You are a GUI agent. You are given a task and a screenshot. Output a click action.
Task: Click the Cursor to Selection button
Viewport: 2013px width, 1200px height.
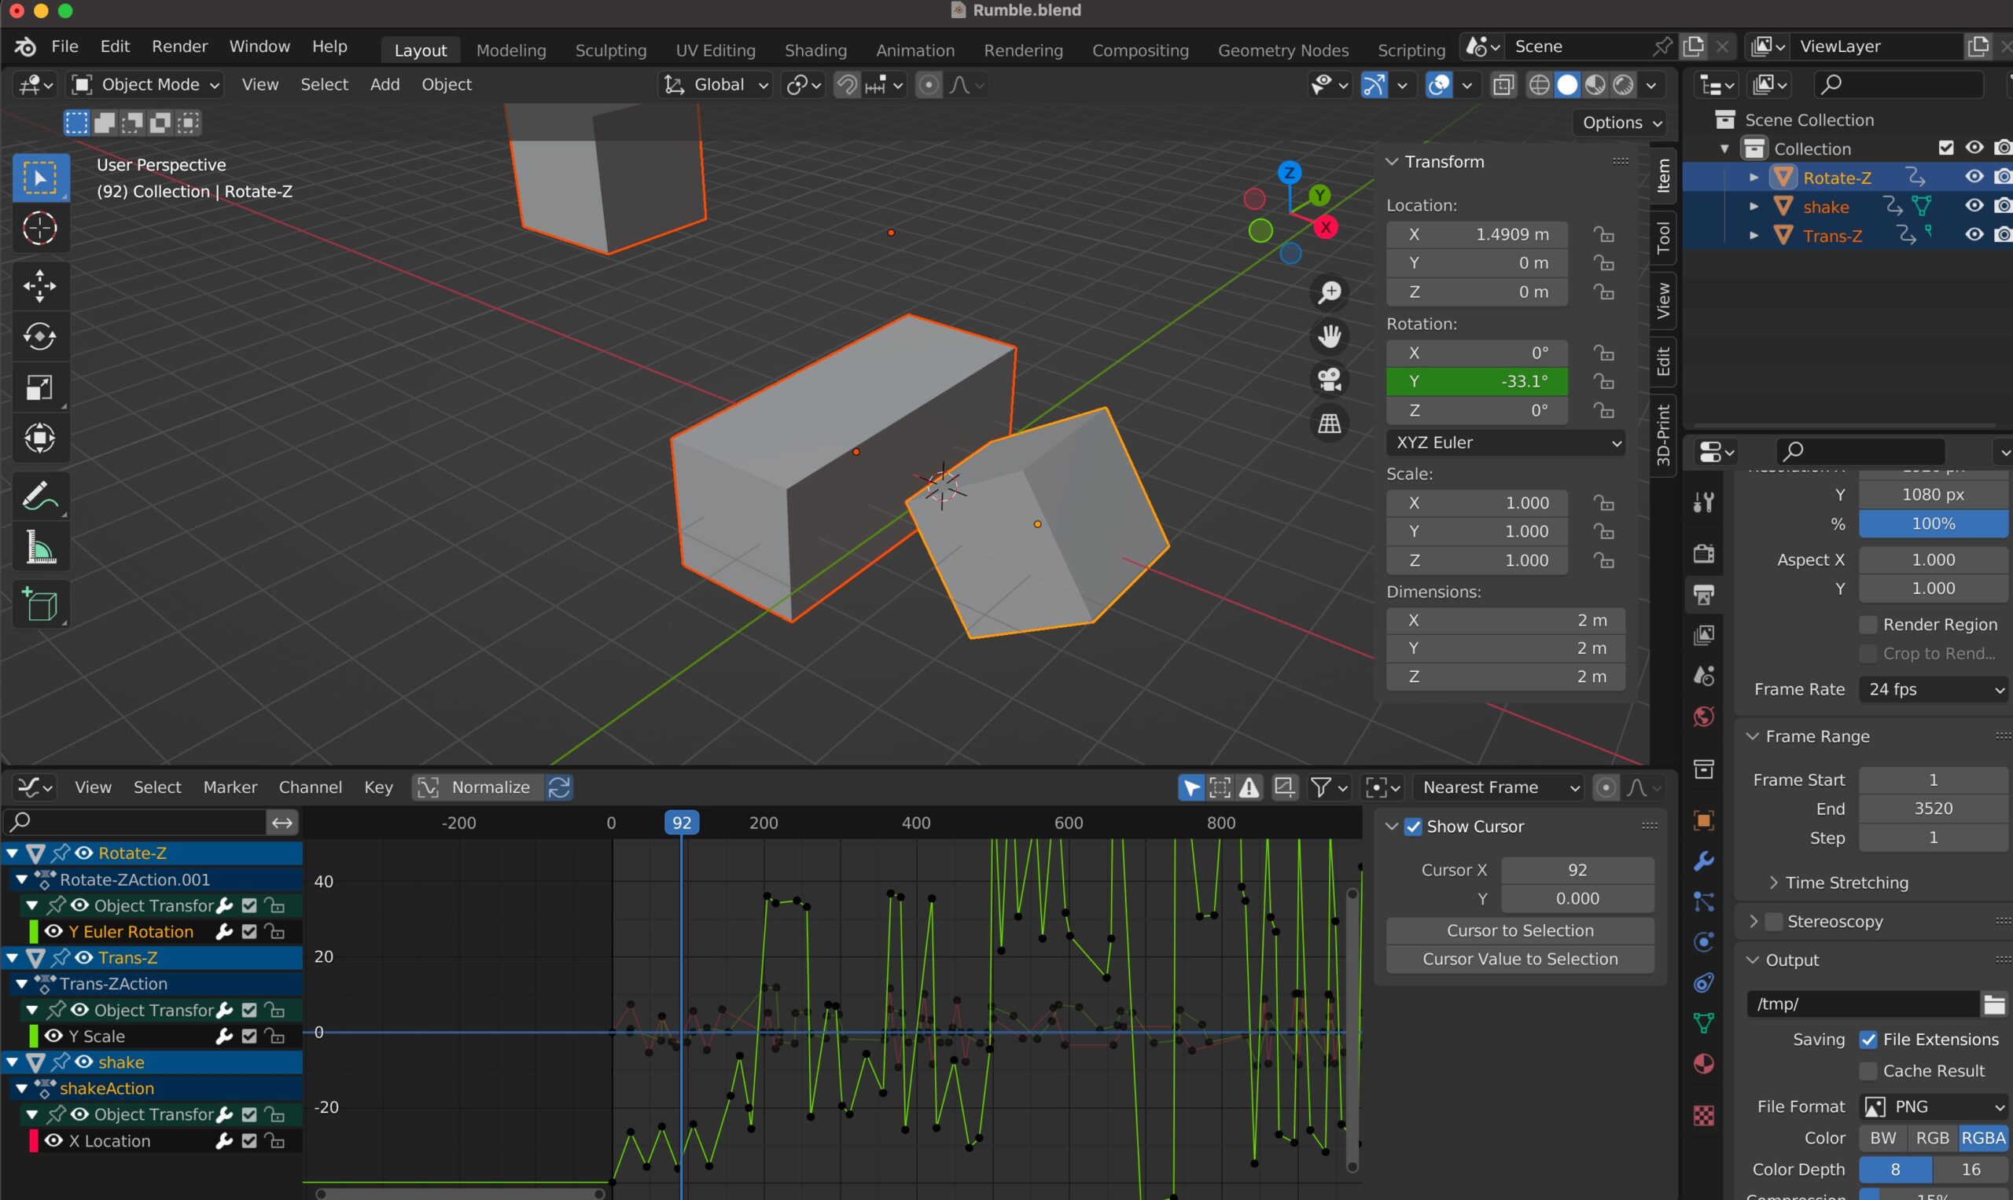point(1519,930)
